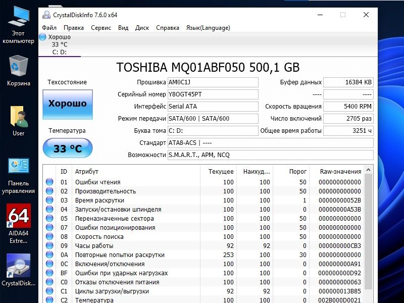Click status orb for Производительность row
Image resolution: width=404 pixels, height=303 pixels.
pos(49,191)
